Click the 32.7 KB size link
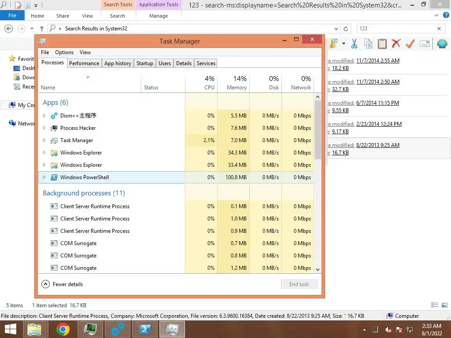The height and width of the screenshot is (338, 451). point(340,89)
